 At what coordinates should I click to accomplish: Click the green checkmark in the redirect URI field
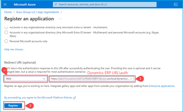point(131,79)
